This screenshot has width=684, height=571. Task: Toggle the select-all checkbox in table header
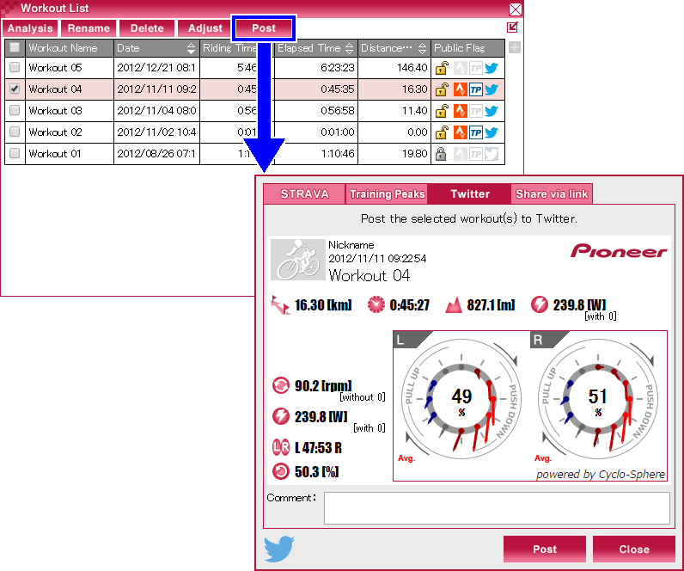15,47
